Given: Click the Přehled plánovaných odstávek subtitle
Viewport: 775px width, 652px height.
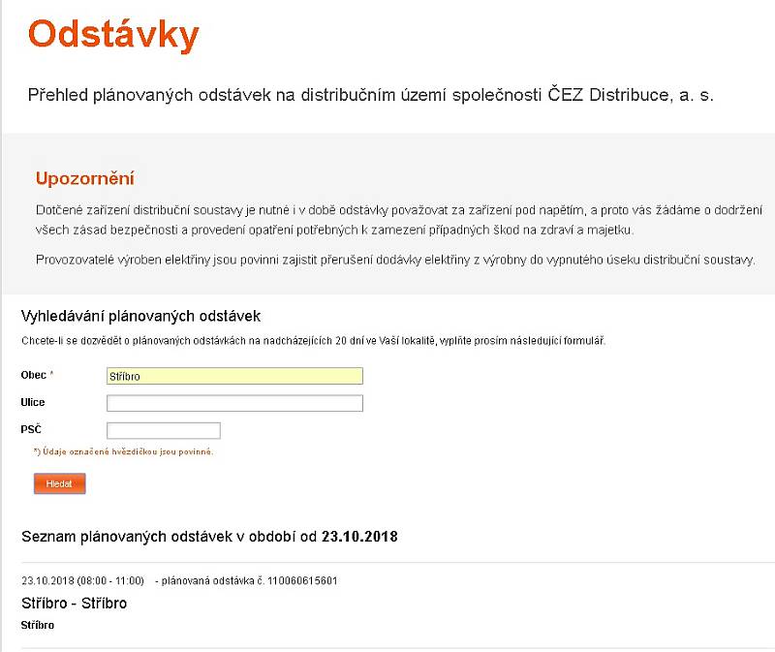Looking at the screenshot, I should coord(371,95).
